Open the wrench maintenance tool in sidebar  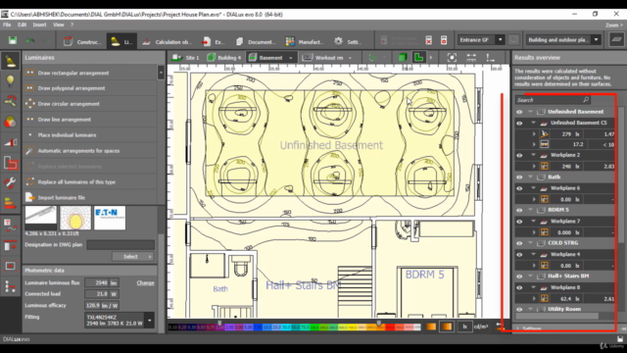pos(10,183)
